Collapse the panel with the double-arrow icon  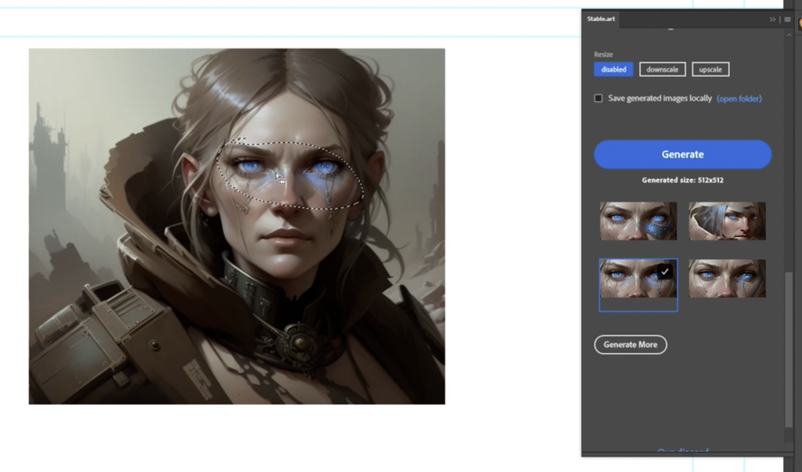click(772, 19)
